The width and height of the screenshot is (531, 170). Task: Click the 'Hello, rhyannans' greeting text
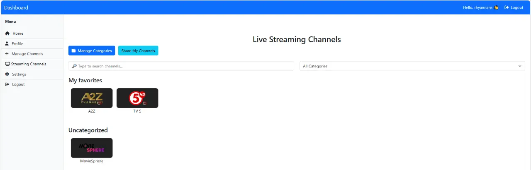coord(478,7)
